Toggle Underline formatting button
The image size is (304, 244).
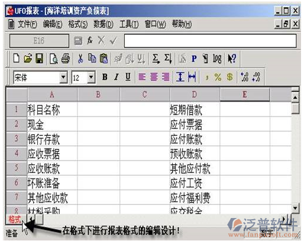128,77
